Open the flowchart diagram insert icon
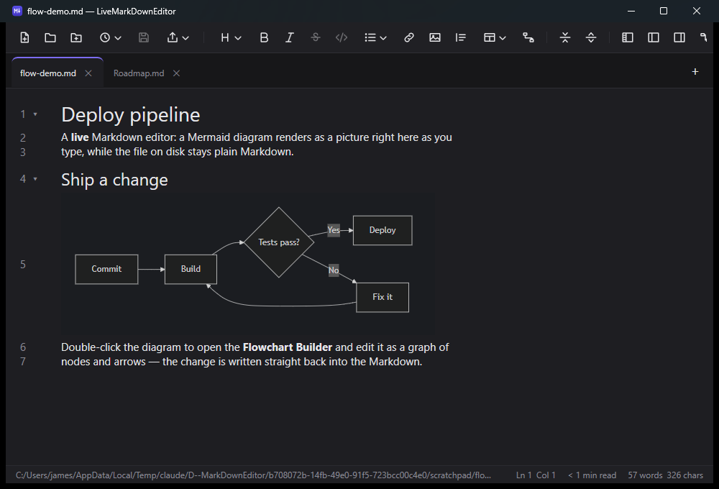 (x=528, y=37)
